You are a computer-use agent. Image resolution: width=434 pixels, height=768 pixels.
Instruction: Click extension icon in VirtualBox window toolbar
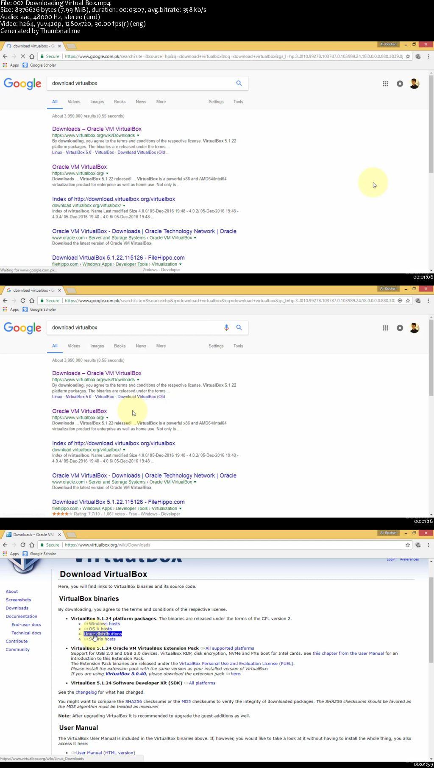418,545
